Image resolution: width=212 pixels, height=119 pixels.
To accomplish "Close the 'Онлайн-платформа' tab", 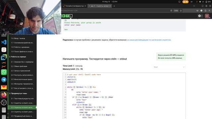I will click(x=85, y=6).
